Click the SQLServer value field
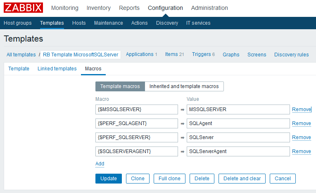316x193 pixels. pyautogui.click(x=238, y=137)
